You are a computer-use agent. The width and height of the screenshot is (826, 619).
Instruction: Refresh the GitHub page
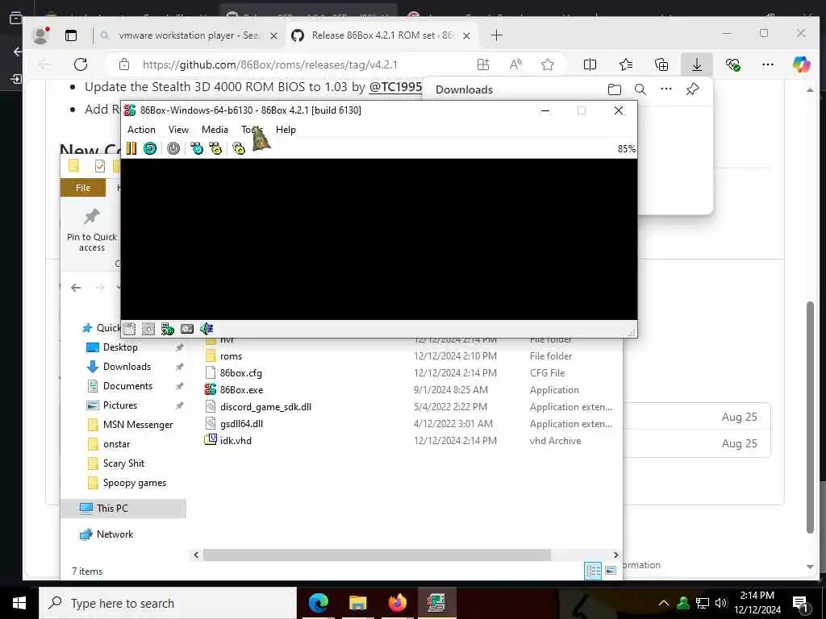point(81,64)
